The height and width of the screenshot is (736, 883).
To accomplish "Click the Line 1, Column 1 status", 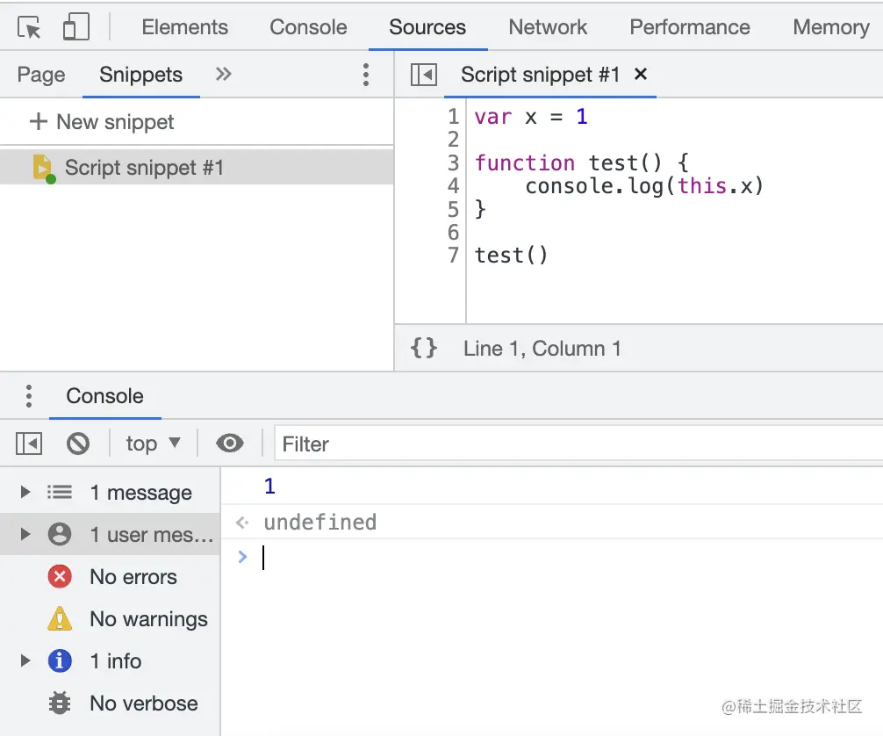I will pyautogui.click(x=542, y=349).
